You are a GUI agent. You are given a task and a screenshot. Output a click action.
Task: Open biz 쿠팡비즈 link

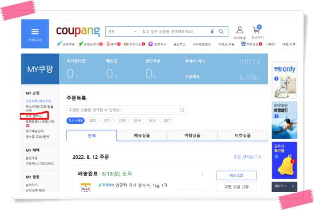tap(134, 44)
